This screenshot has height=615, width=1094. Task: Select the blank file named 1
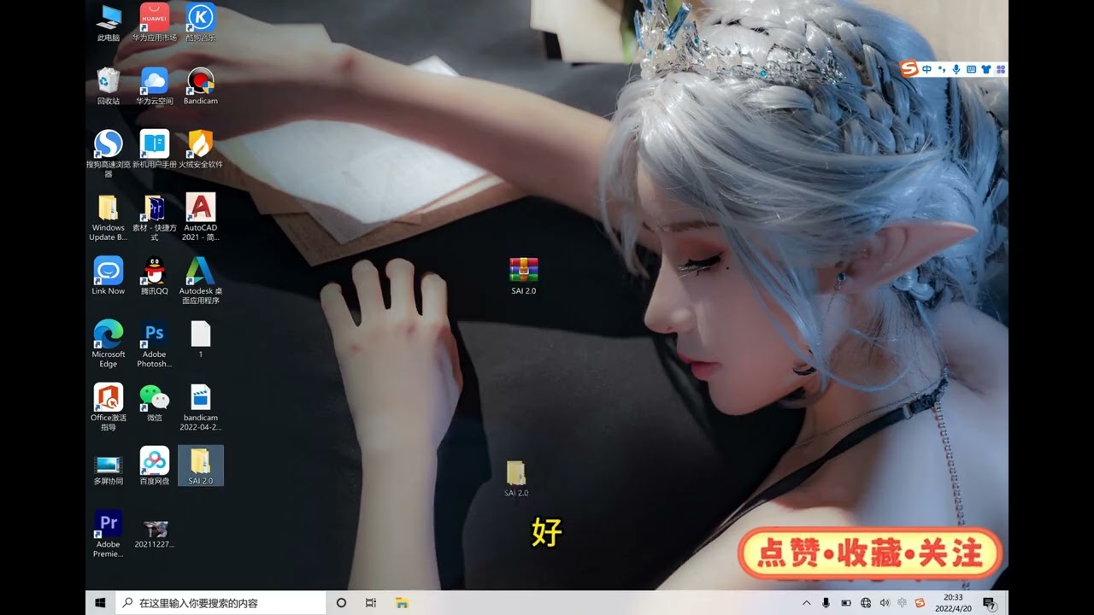pos(201,339)
